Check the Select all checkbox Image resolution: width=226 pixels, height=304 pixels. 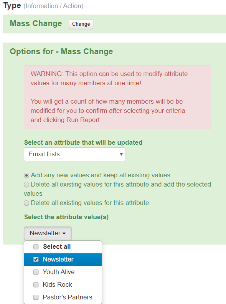click(36, 246)
